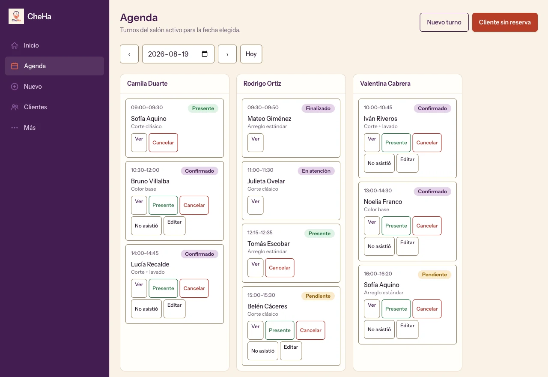This screenshot has height=377, width=548.
Task: Click the Más three-dots icon
Action: point(15,128)
